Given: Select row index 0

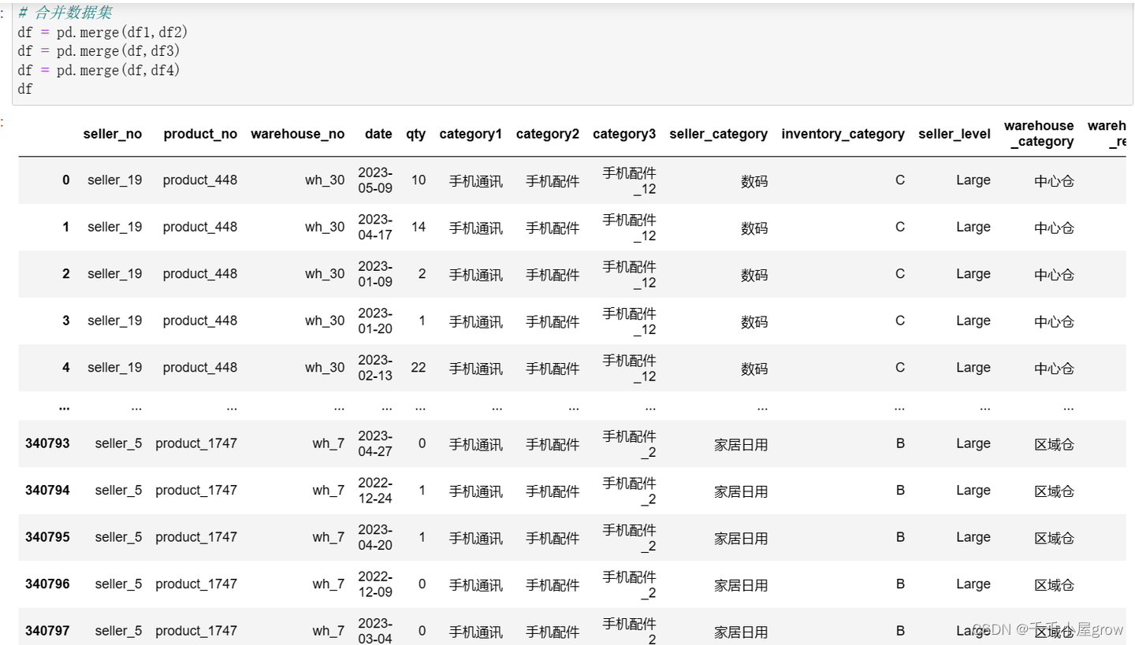Looking at the screenshot, I should (x=66, y=180).
